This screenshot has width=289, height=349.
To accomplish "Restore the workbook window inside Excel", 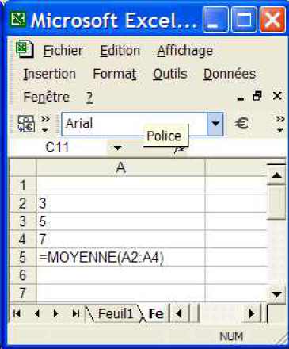I will [257, 96].
